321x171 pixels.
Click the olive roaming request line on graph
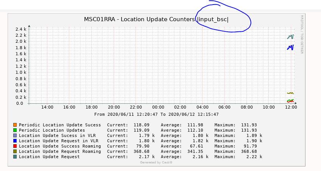pos(290,93)
